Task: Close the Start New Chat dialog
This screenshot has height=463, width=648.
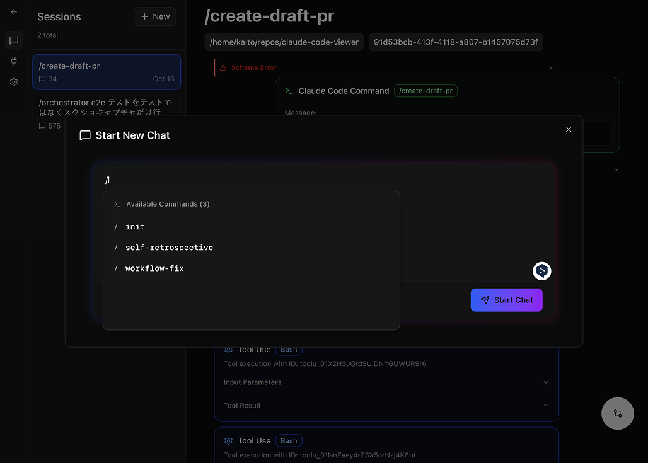Action: 569,129
